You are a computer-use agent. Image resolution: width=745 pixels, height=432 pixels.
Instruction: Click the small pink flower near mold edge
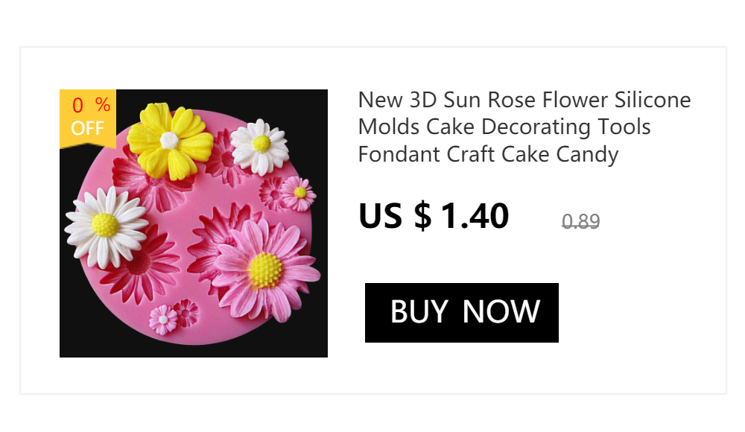click(299, 193)
